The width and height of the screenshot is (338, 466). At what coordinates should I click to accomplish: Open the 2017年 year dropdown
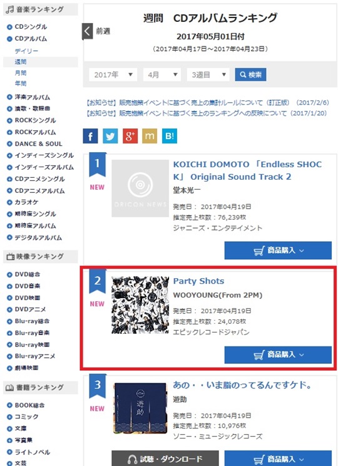(113, 75)
